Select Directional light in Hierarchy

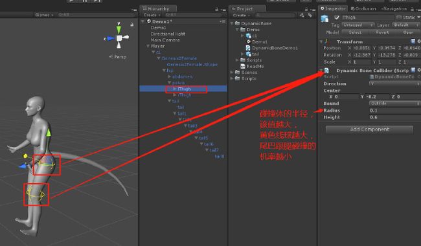click(x=168, y=34)
